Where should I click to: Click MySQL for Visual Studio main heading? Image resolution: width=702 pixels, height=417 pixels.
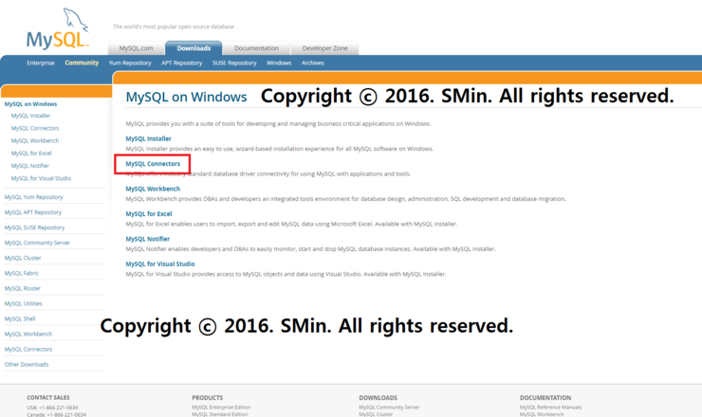coord(160,264)
